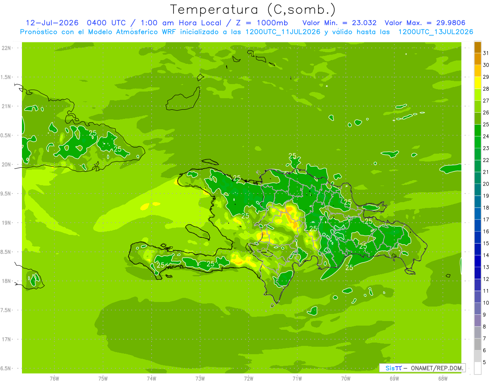Click the "5" label on the color scale

click(x=485, y=362)
